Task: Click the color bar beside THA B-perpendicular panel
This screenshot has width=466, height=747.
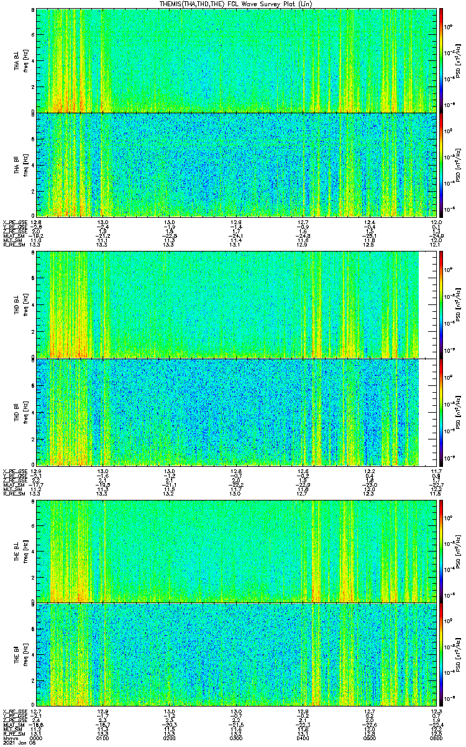Action: (x=442, y=60)
